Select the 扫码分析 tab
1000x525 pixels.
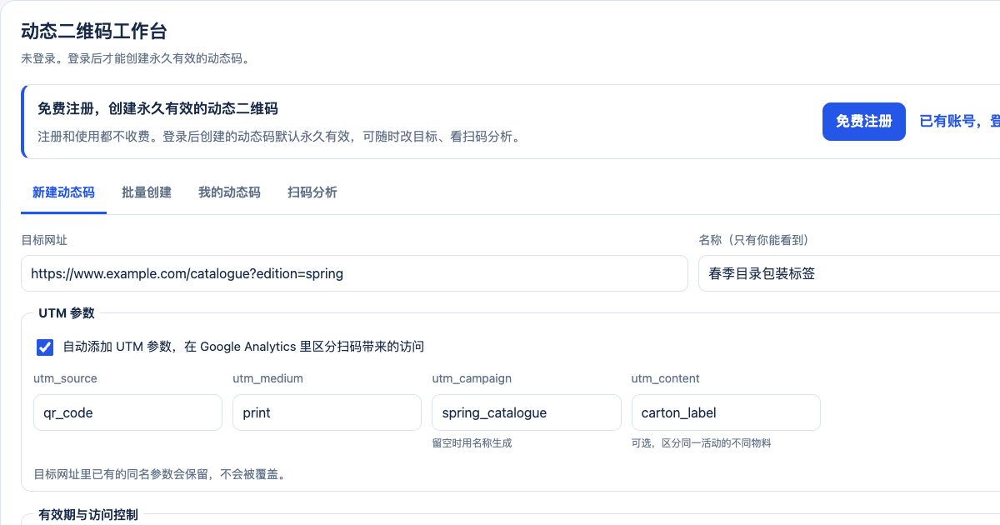tap(312, 192)
